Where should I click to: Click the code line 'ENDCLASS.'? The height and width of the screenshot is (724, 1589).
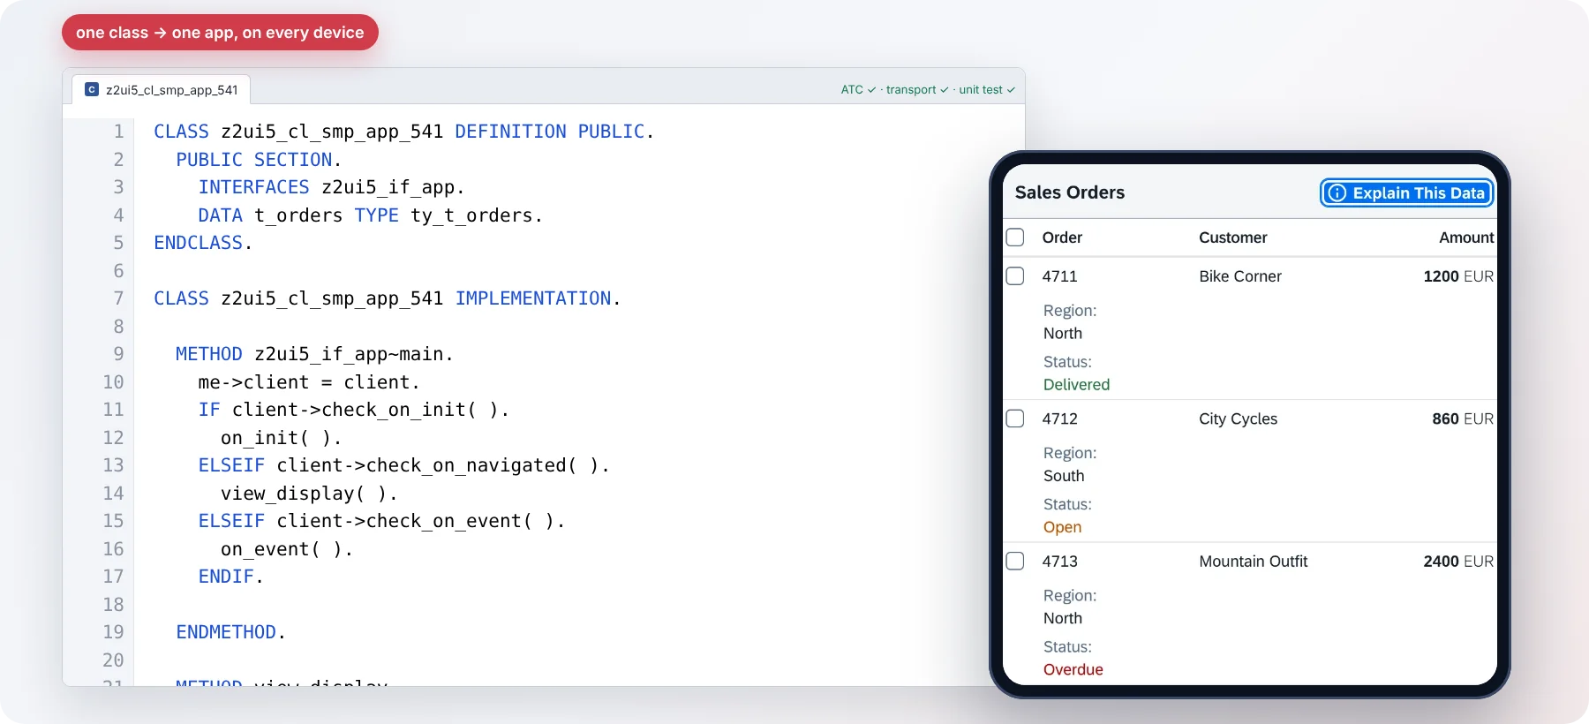(x=203, y=243)
